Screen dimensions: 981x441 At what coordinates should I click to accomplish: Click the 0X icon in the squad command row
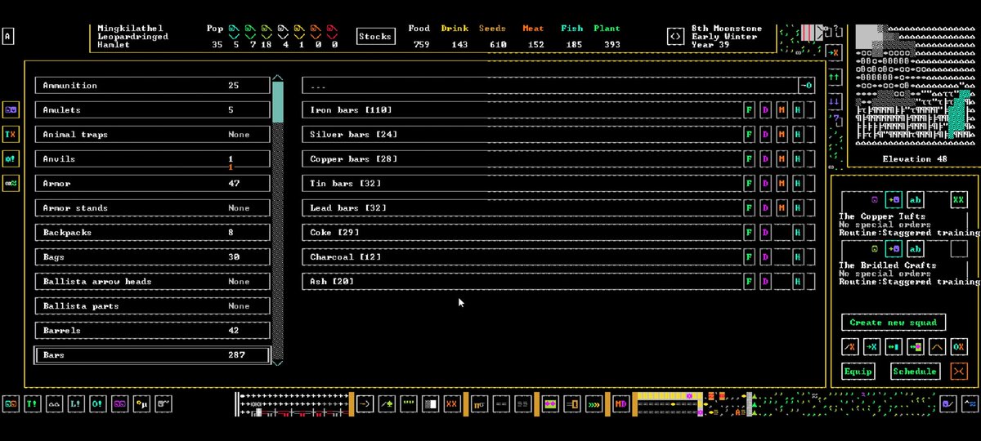point(958,347)
